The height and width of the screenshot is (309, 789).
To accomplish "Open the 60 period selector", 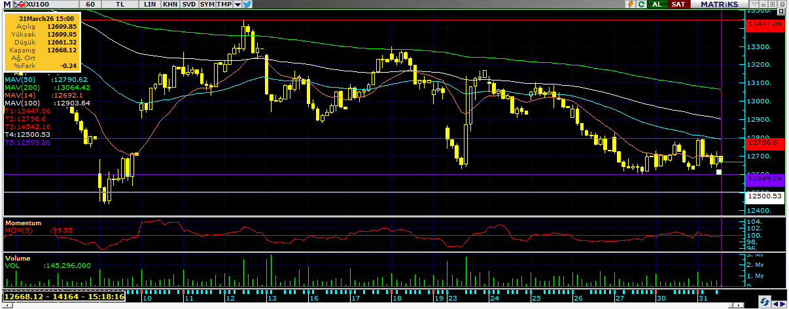I will 91,4.
